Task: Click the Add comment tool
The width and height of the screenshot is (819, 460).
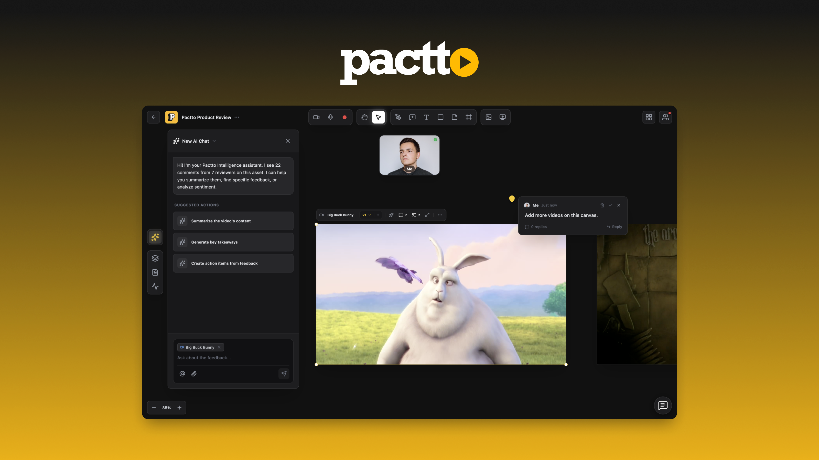Action: pos(412,117)
